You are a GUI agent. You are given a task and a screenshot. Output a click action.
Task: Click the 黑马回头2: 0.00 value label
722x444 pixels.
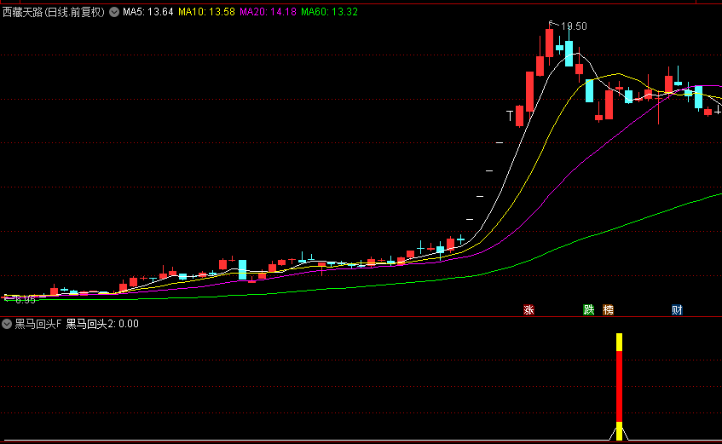[x=102, y=324]
